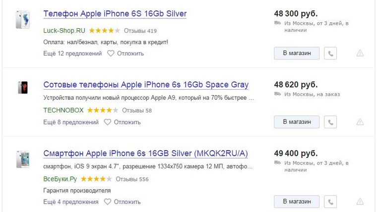
Task: Click phone icon for Luck-Shop.RU offer
Action: tap(330, 53)
